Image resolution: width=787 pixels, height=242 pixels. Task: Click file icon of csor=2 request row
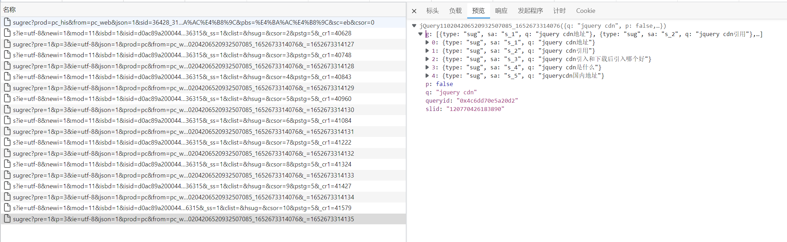pyautogui.click(x=7, y=33)
